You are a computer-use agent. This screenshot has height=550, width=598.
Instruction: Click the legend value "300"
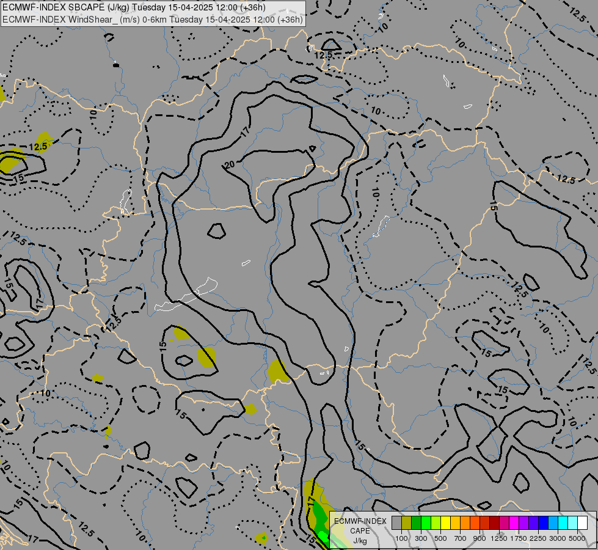point(421,538)
